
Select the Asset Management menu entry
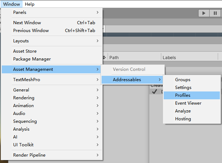coord(51,69)
